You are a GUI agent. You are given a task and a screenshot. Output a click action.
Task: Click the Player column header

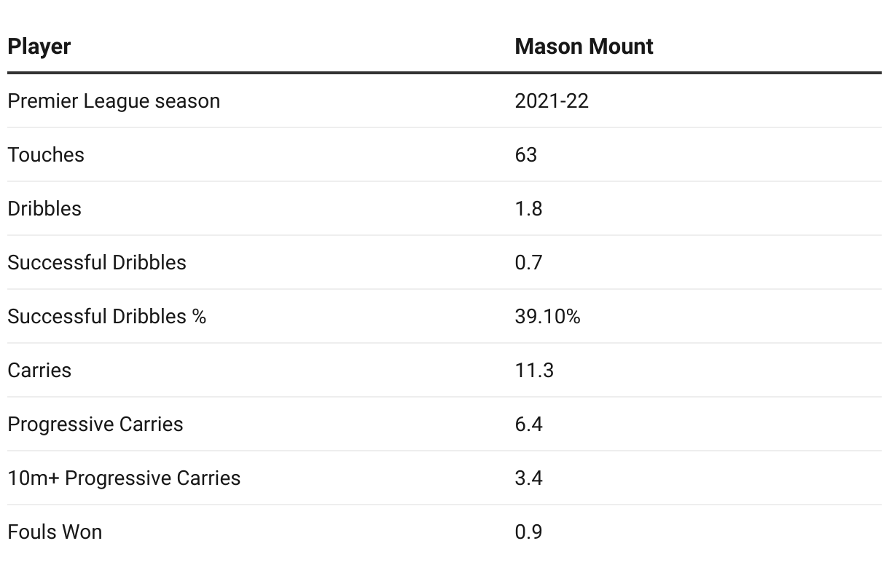[39, 47]
